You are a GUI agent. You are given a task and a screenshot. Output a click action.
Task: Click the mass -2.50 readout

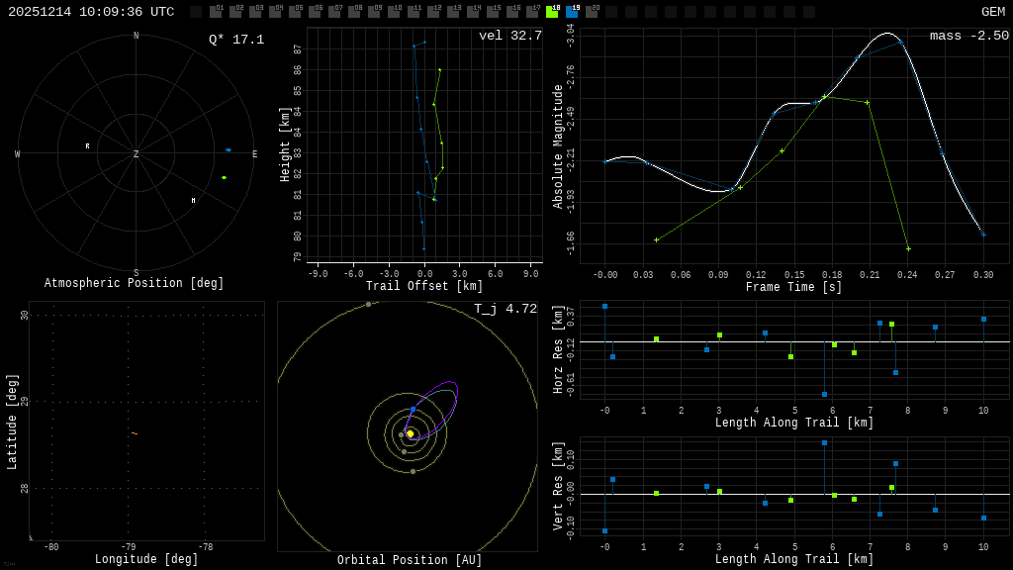pyautogui.click(x=968, y=37)
